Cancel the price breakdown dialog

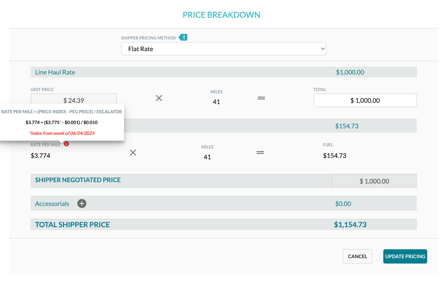click(358, 256)
